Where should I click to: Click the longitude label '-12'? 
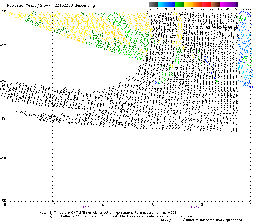click(52, 205)
